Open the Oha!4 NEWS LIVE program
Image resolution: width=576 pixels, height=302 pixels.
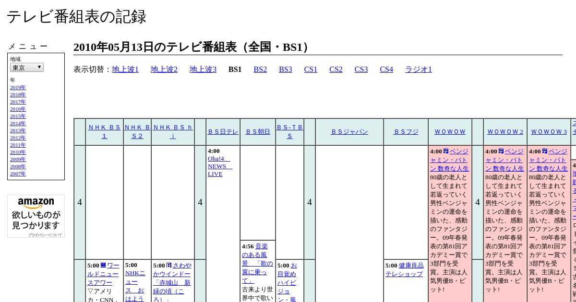[x=220, y=166]
